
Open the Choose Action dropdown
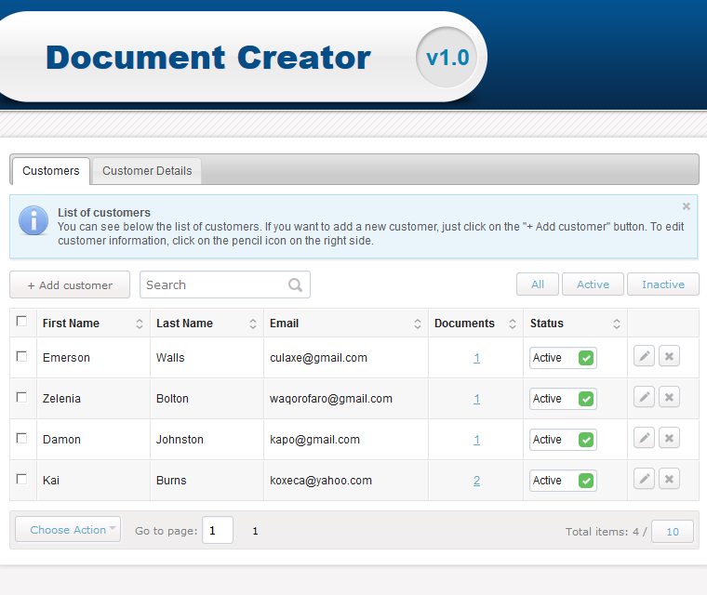click(x=68, y=530)
